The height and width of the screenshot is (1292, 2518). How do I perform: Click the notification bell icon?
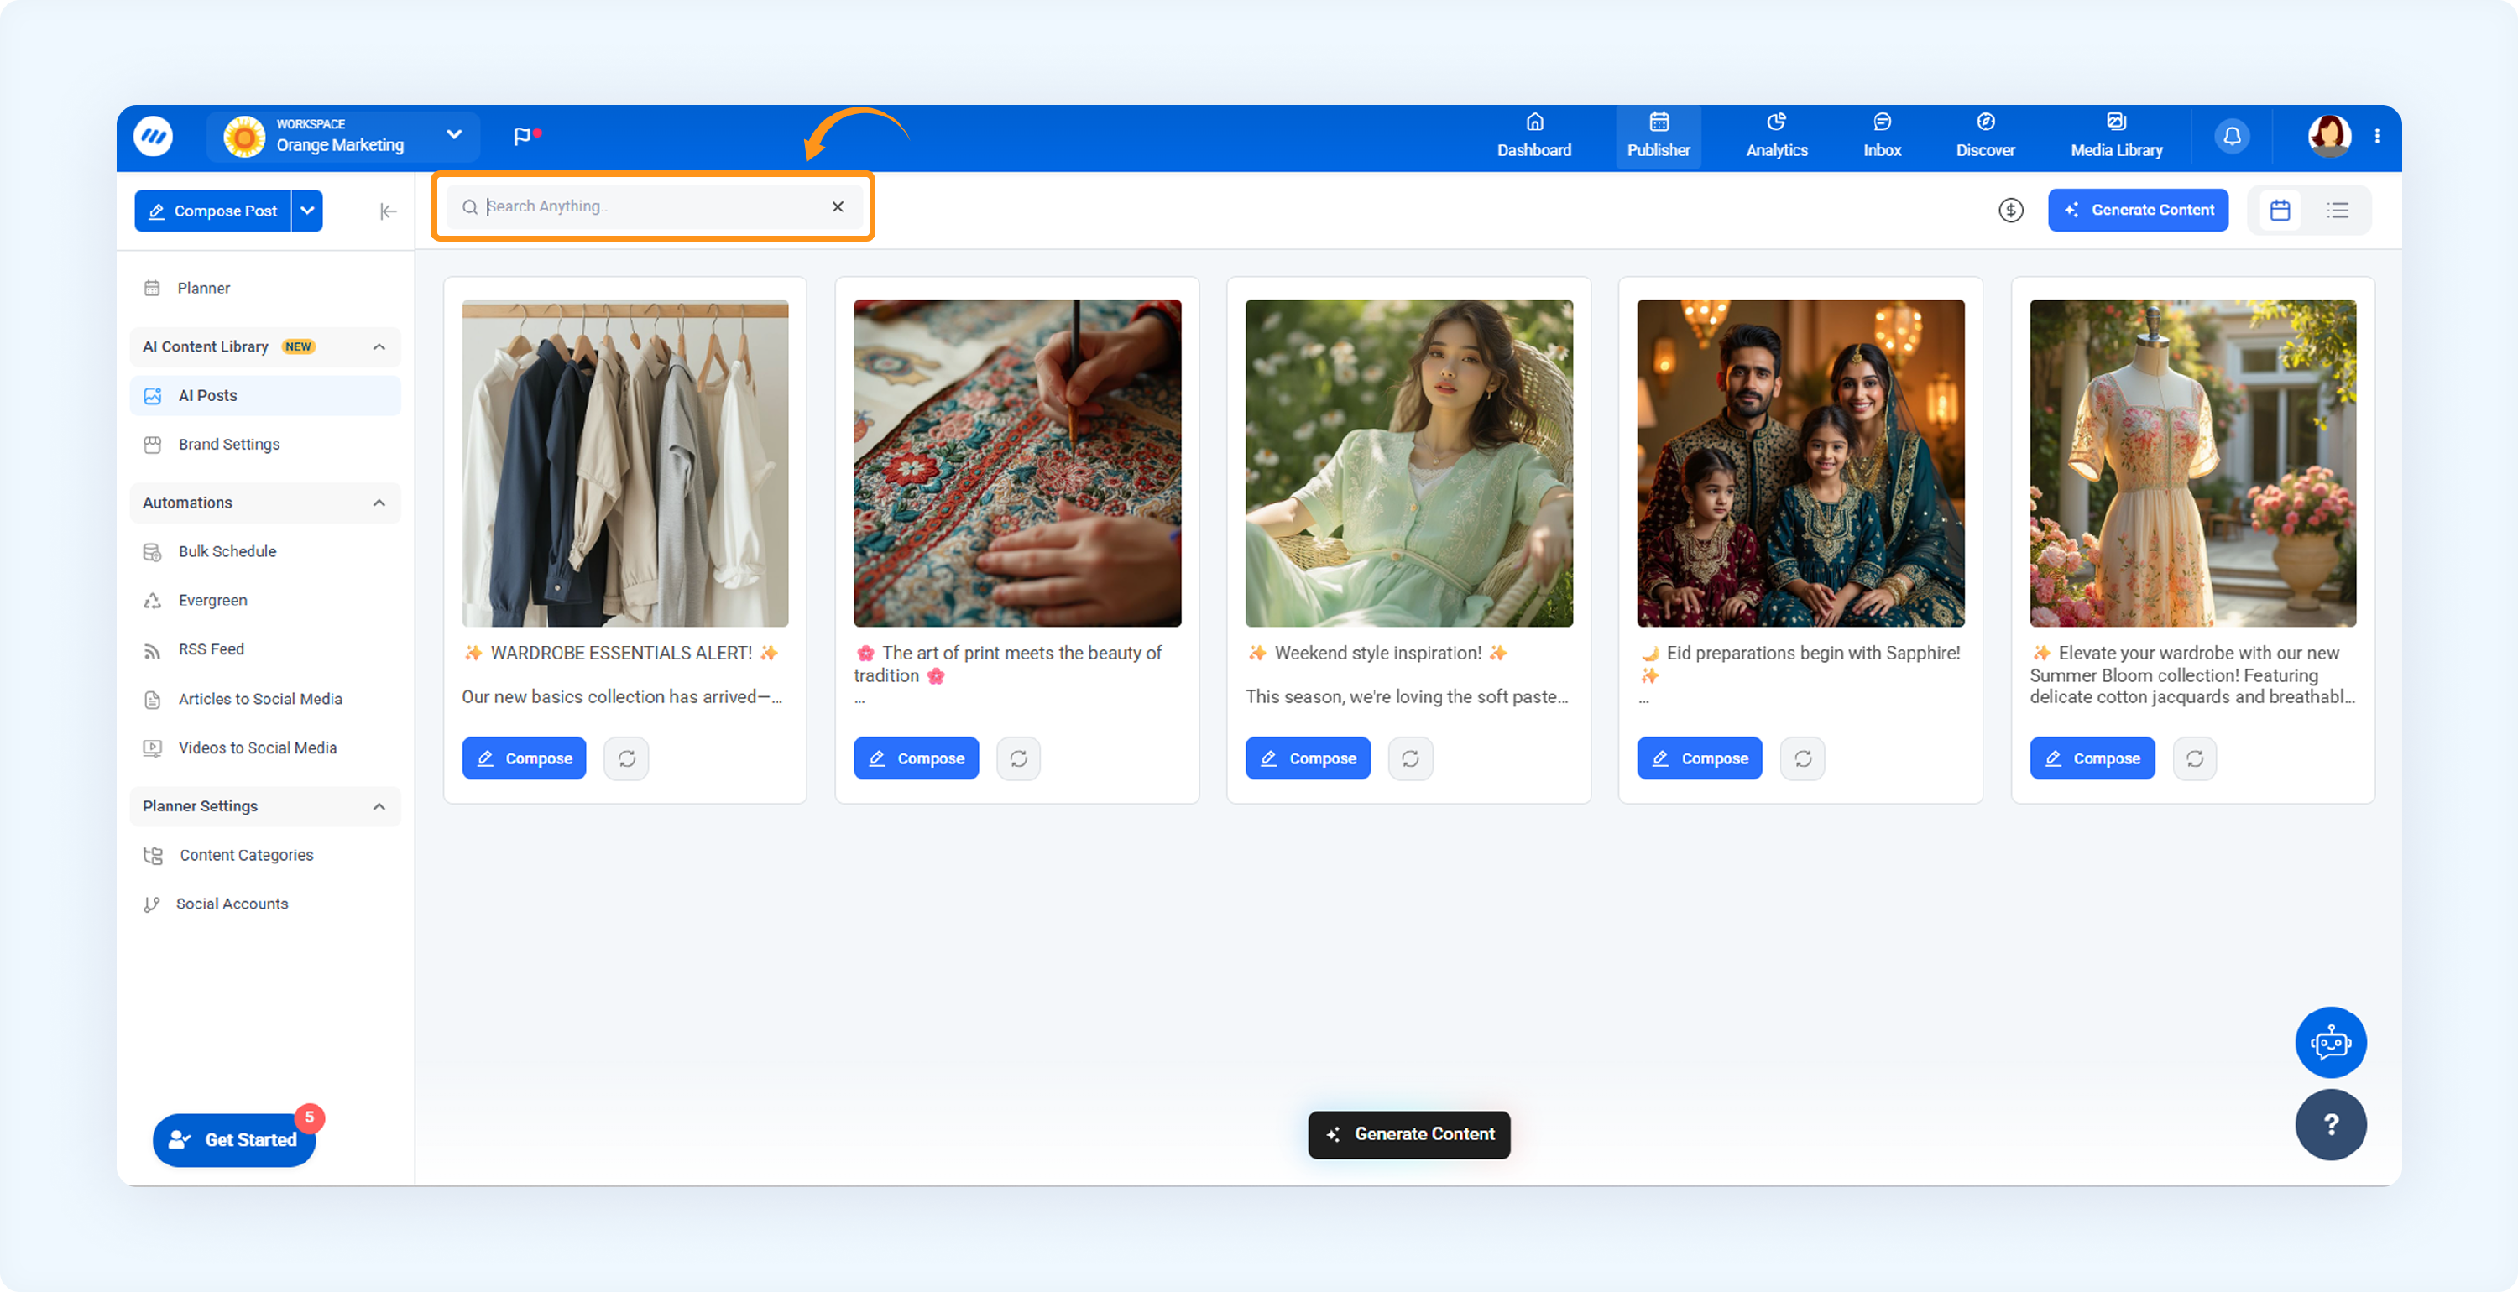tap(2232, 136)
